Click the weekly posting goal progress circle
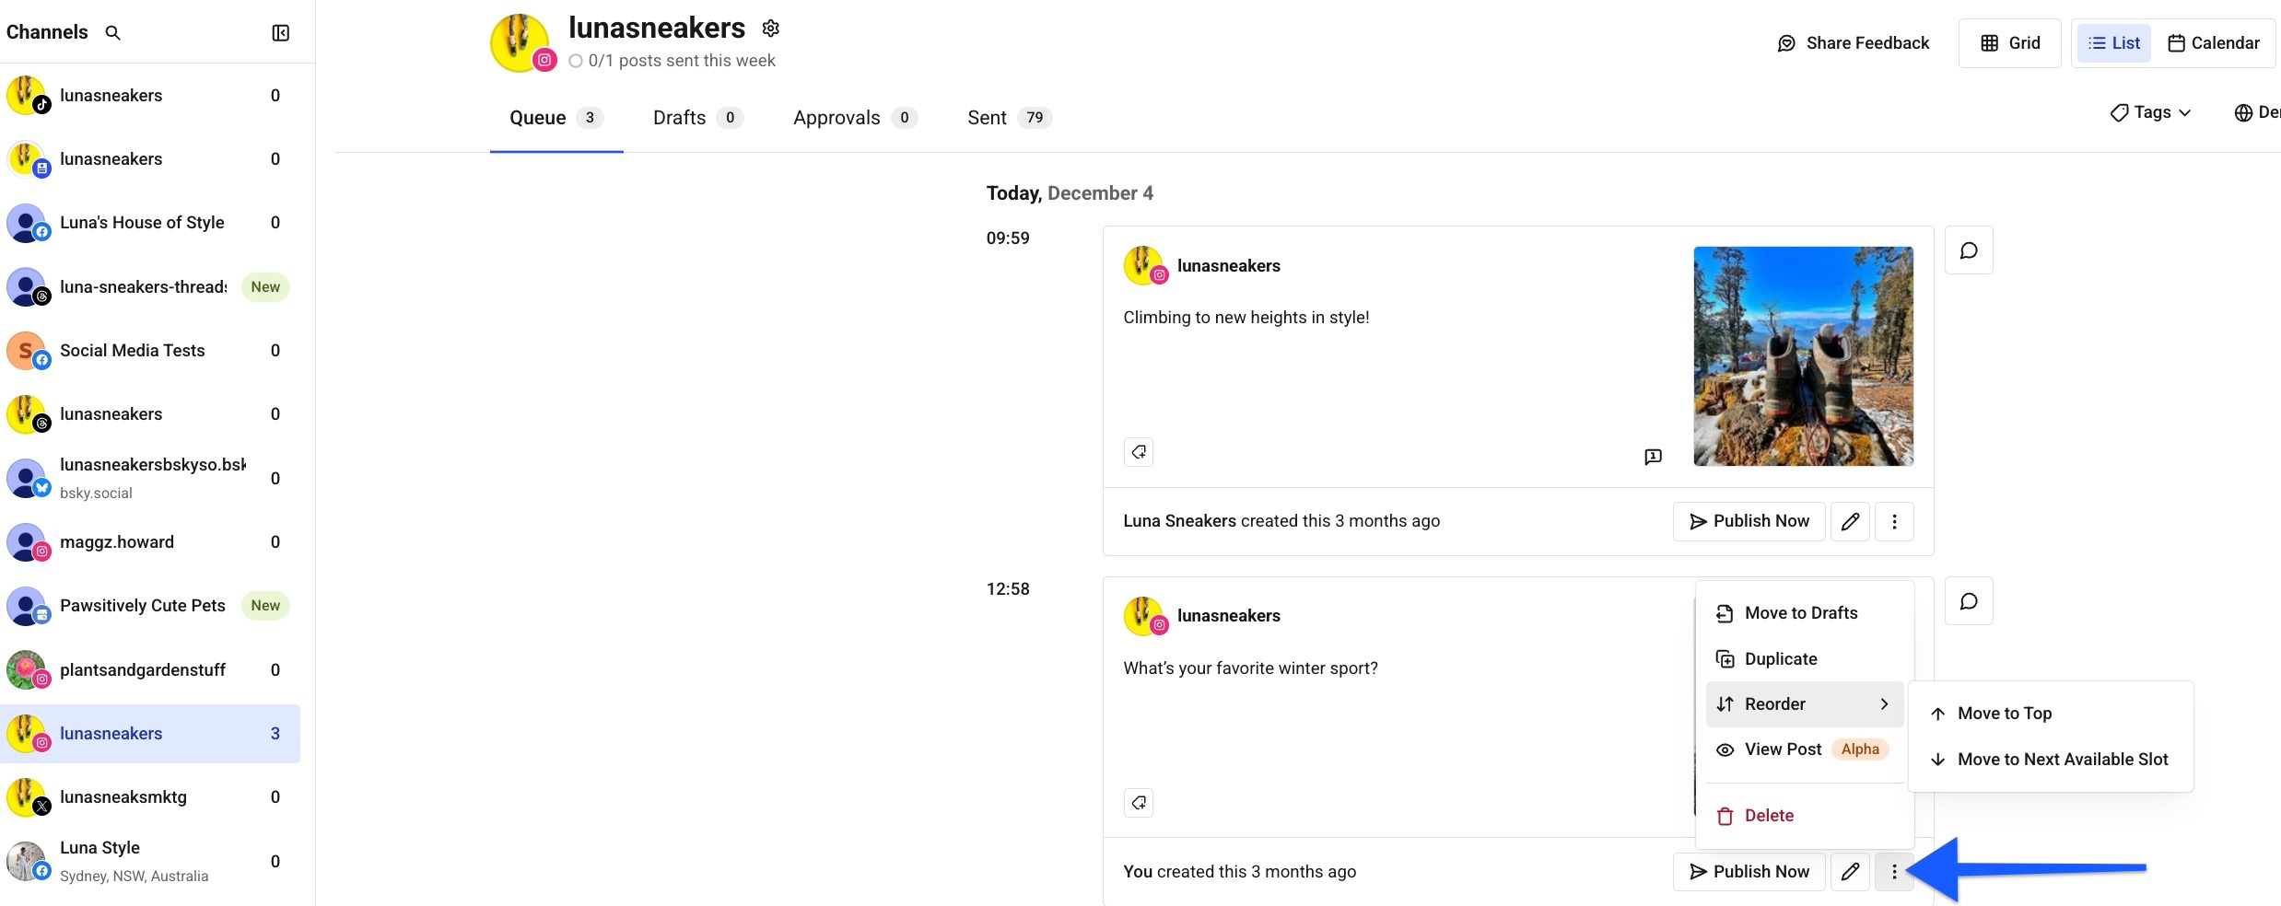The image size is (2281, 906). point(576,61)
